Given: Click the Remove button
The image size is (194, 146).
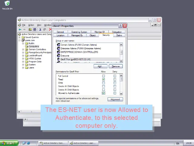Looking at the screenshot, I should tap(115, 66).
